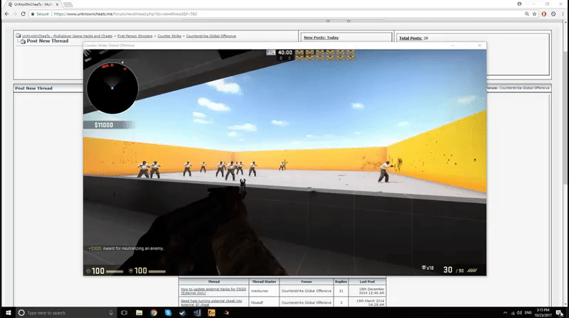
Task: Open UnKnoWnCheaTs Multiplayer Game Hacks breadcrumb link
Action: [67, 36]
